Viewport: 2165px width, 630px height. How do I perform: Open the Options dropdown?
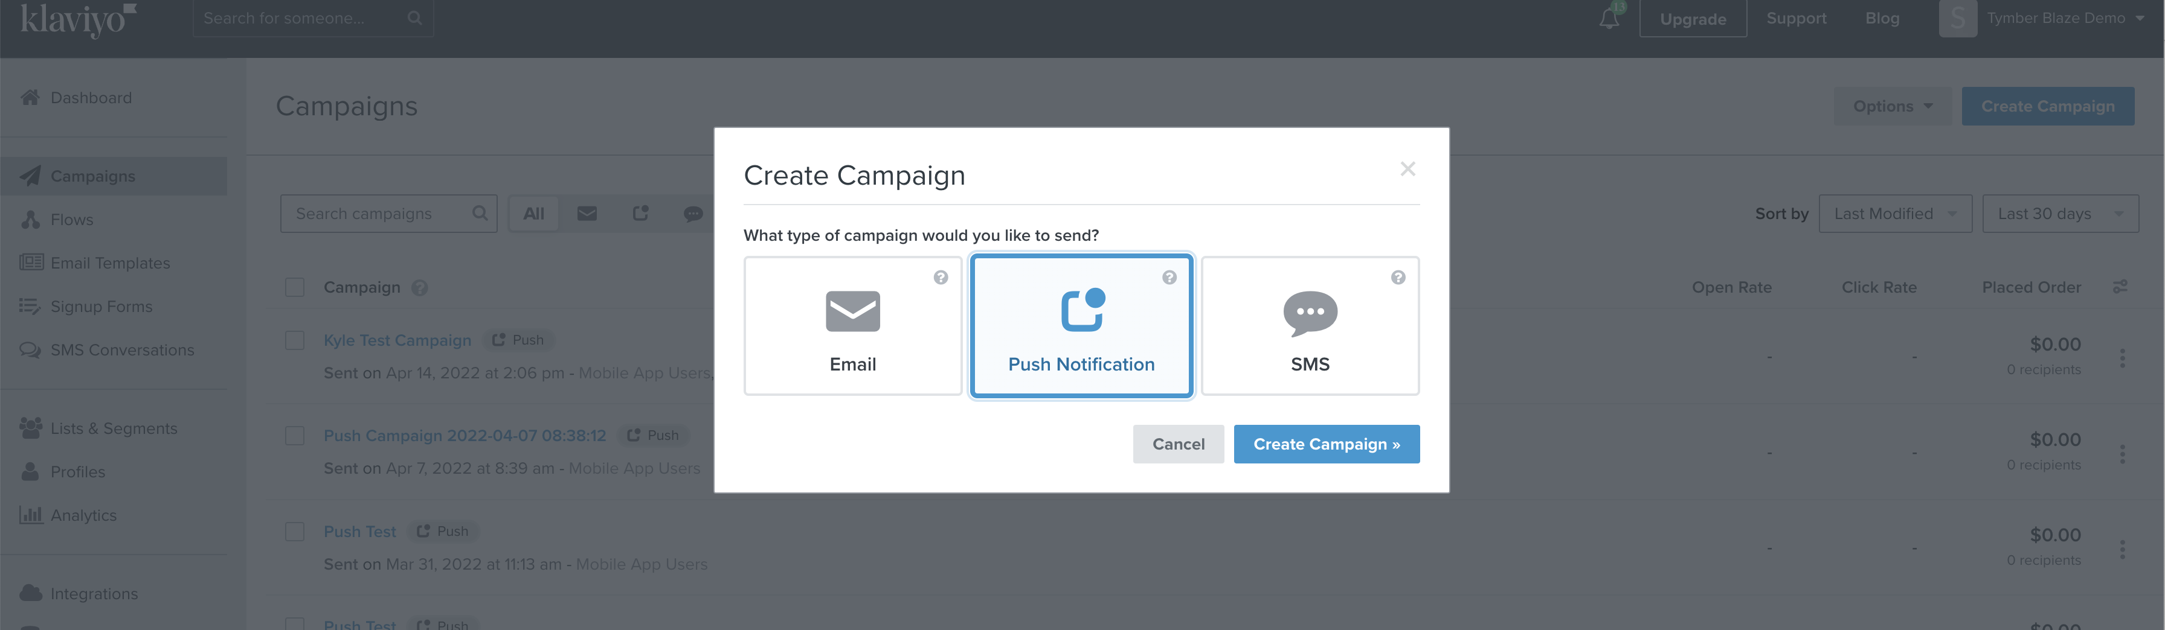pos(1893,107)
